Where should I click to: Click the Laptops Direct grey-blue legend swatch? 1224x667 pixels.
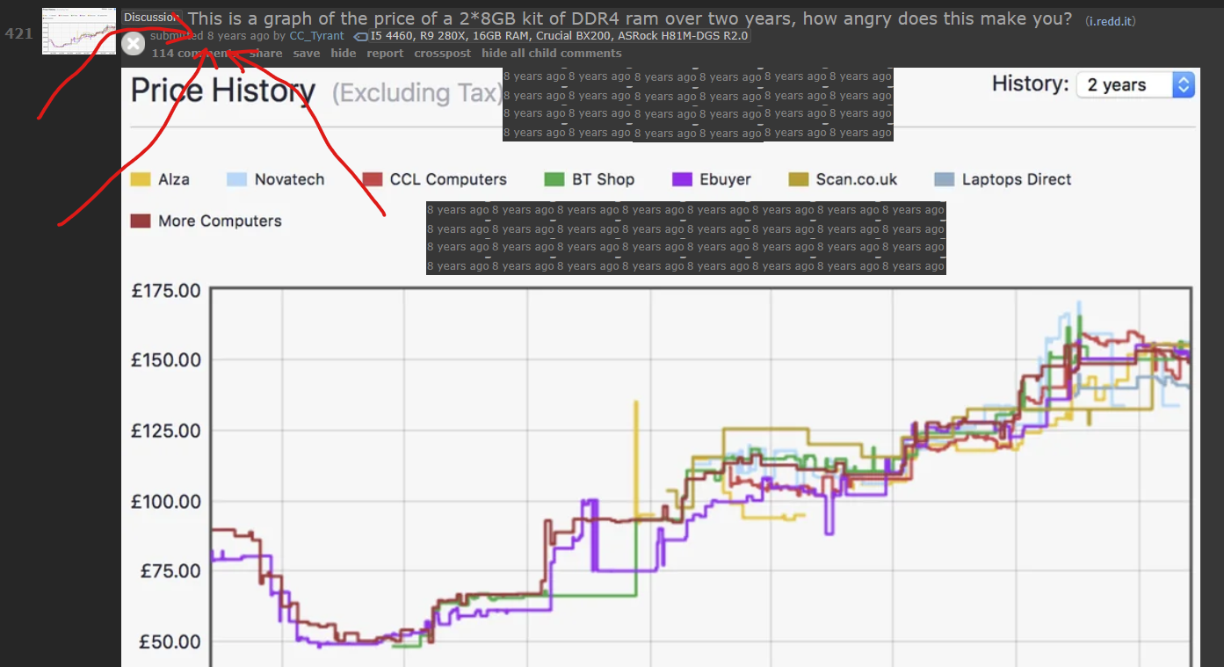click(x=945, y=179)
